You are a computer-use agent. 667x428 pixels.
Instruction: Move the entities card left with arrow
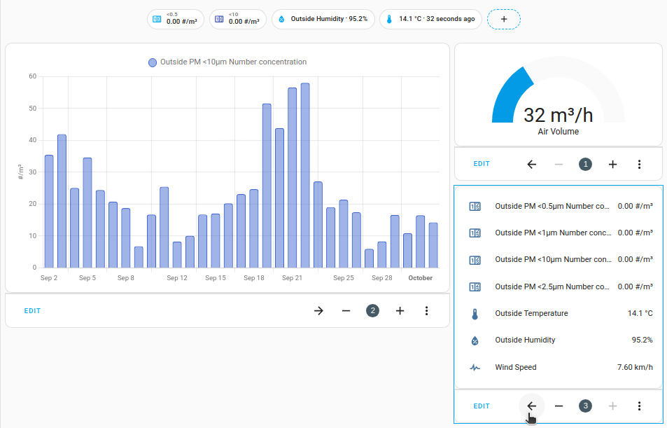pos(531,406)
